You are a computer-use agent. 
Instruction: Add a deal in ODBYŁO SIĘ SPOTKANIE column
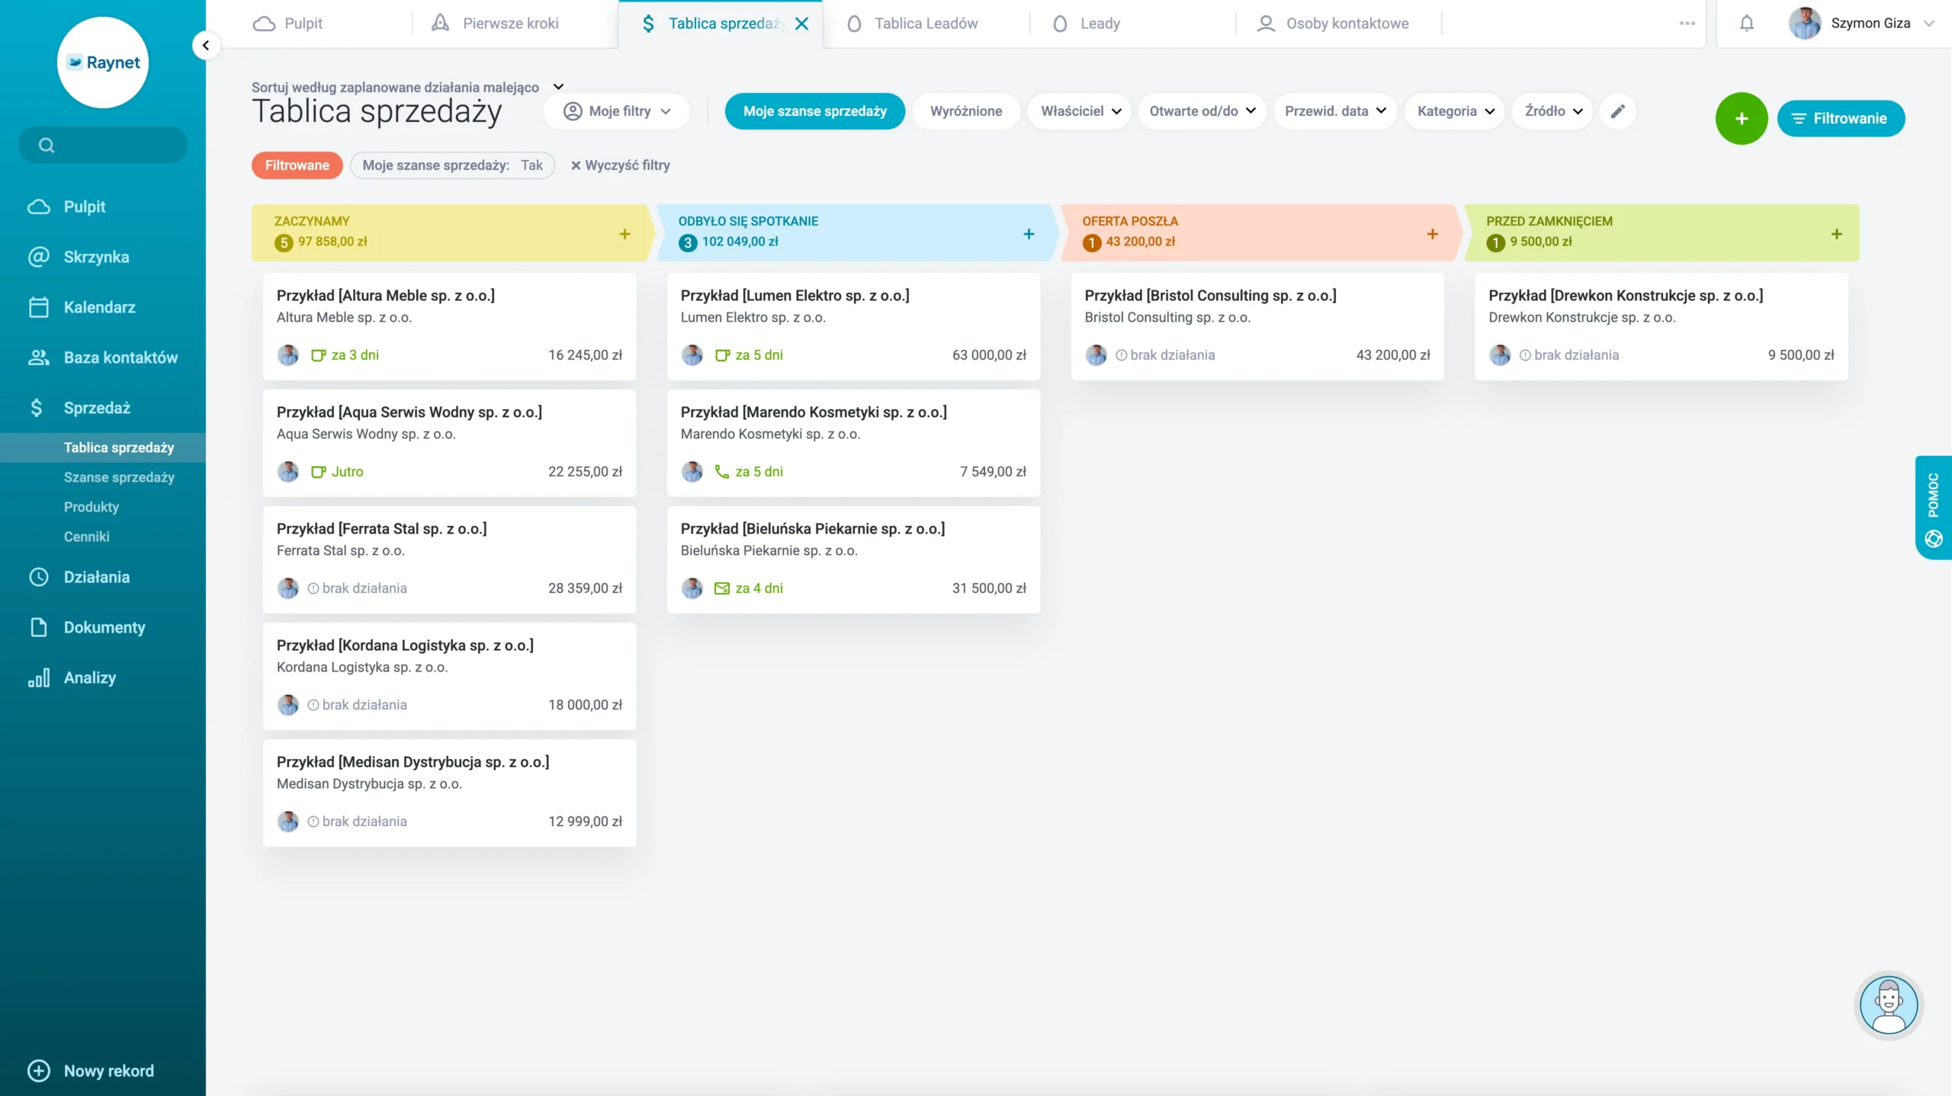click(1029, 234)
